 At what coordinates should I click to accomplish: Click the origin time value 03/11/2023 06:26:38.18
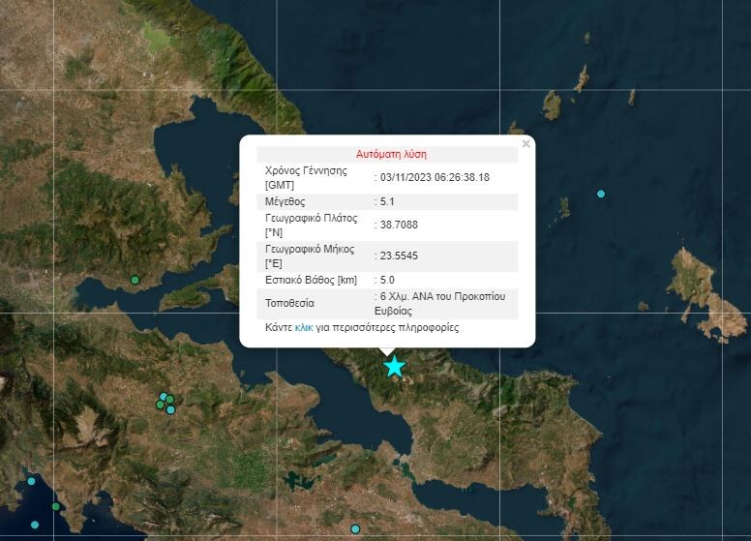[x=435, y=177]
